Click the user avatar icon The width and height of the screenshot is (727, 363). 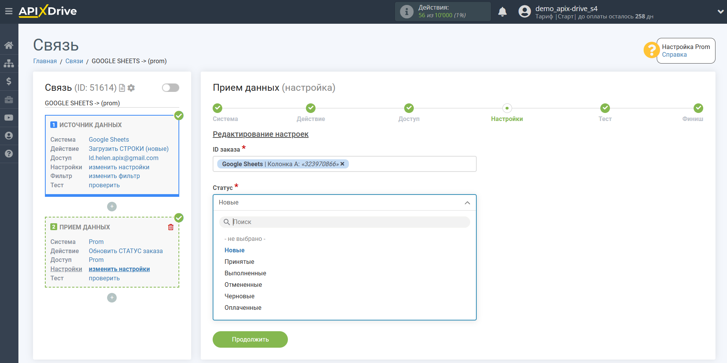[x=524, y=11]
